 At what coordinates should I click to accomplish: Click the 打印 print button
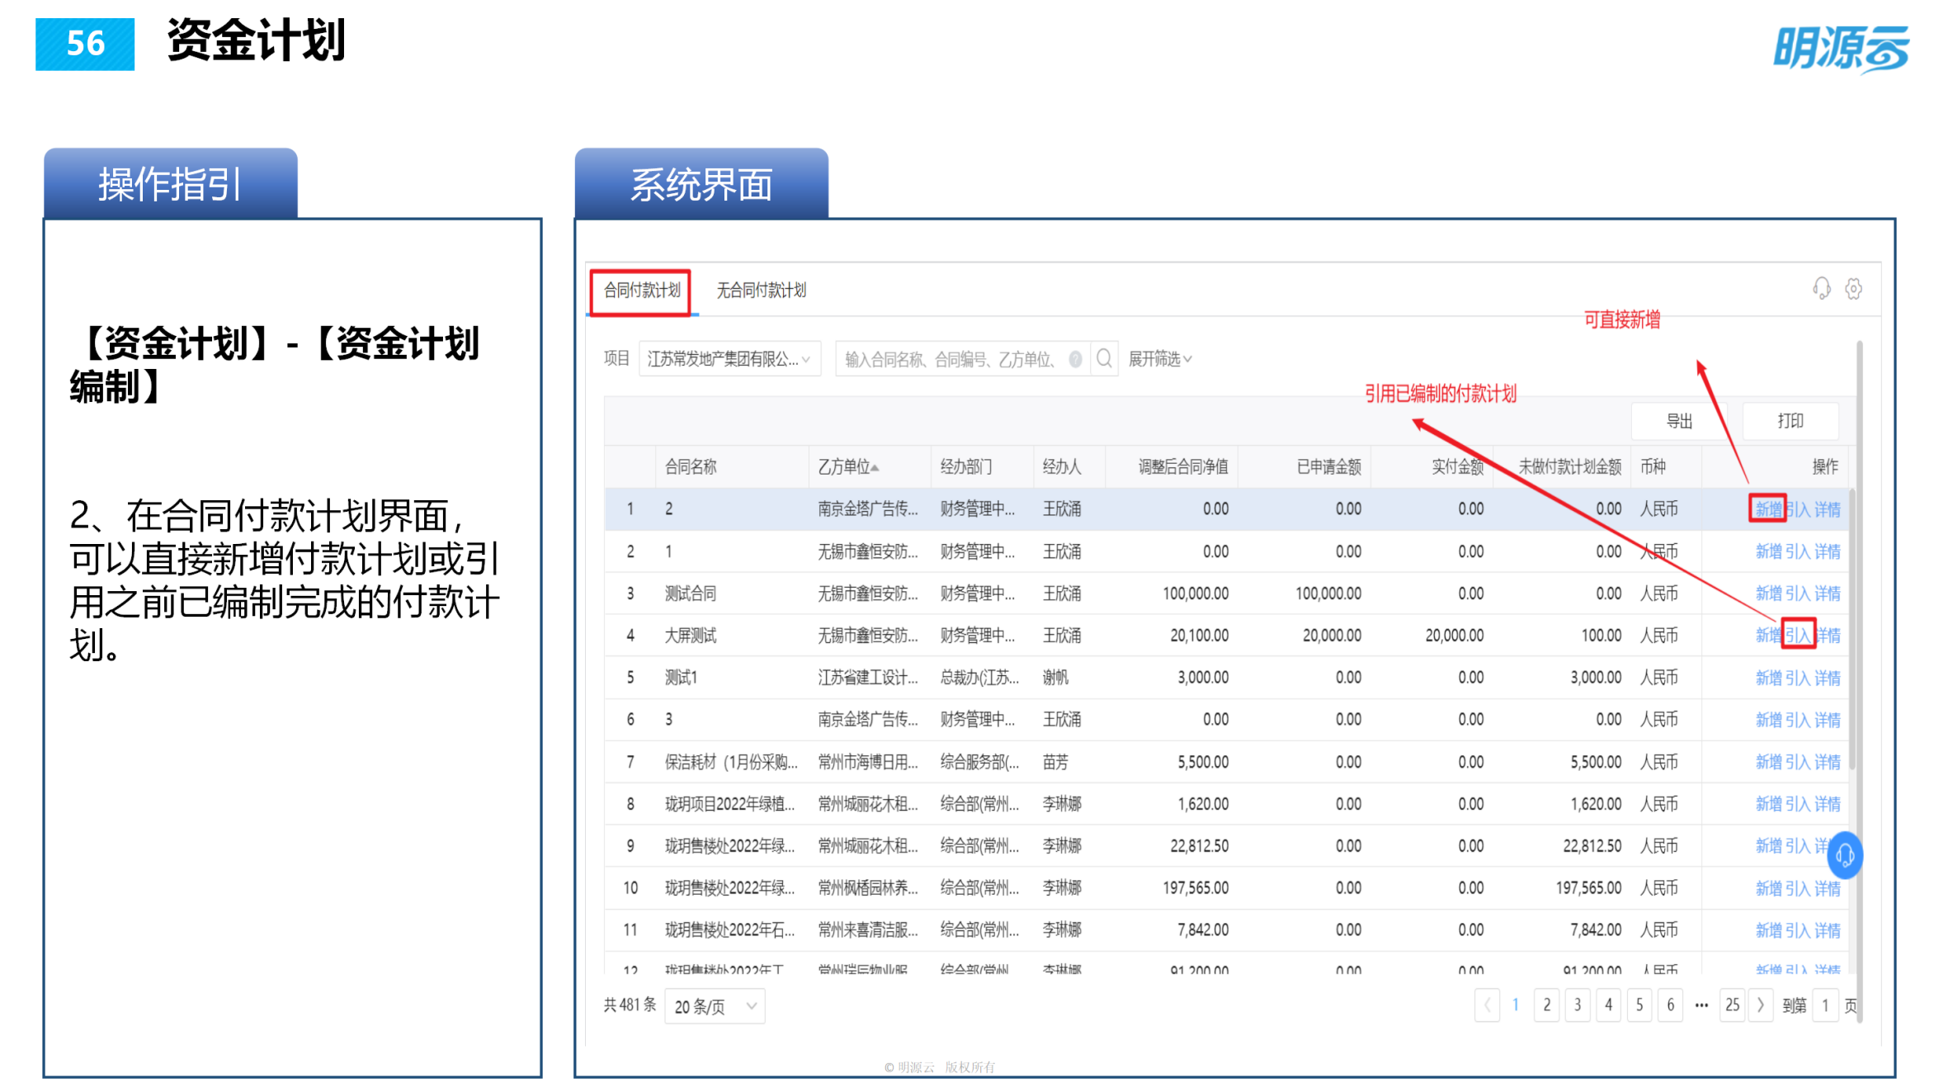point(1790,421)
